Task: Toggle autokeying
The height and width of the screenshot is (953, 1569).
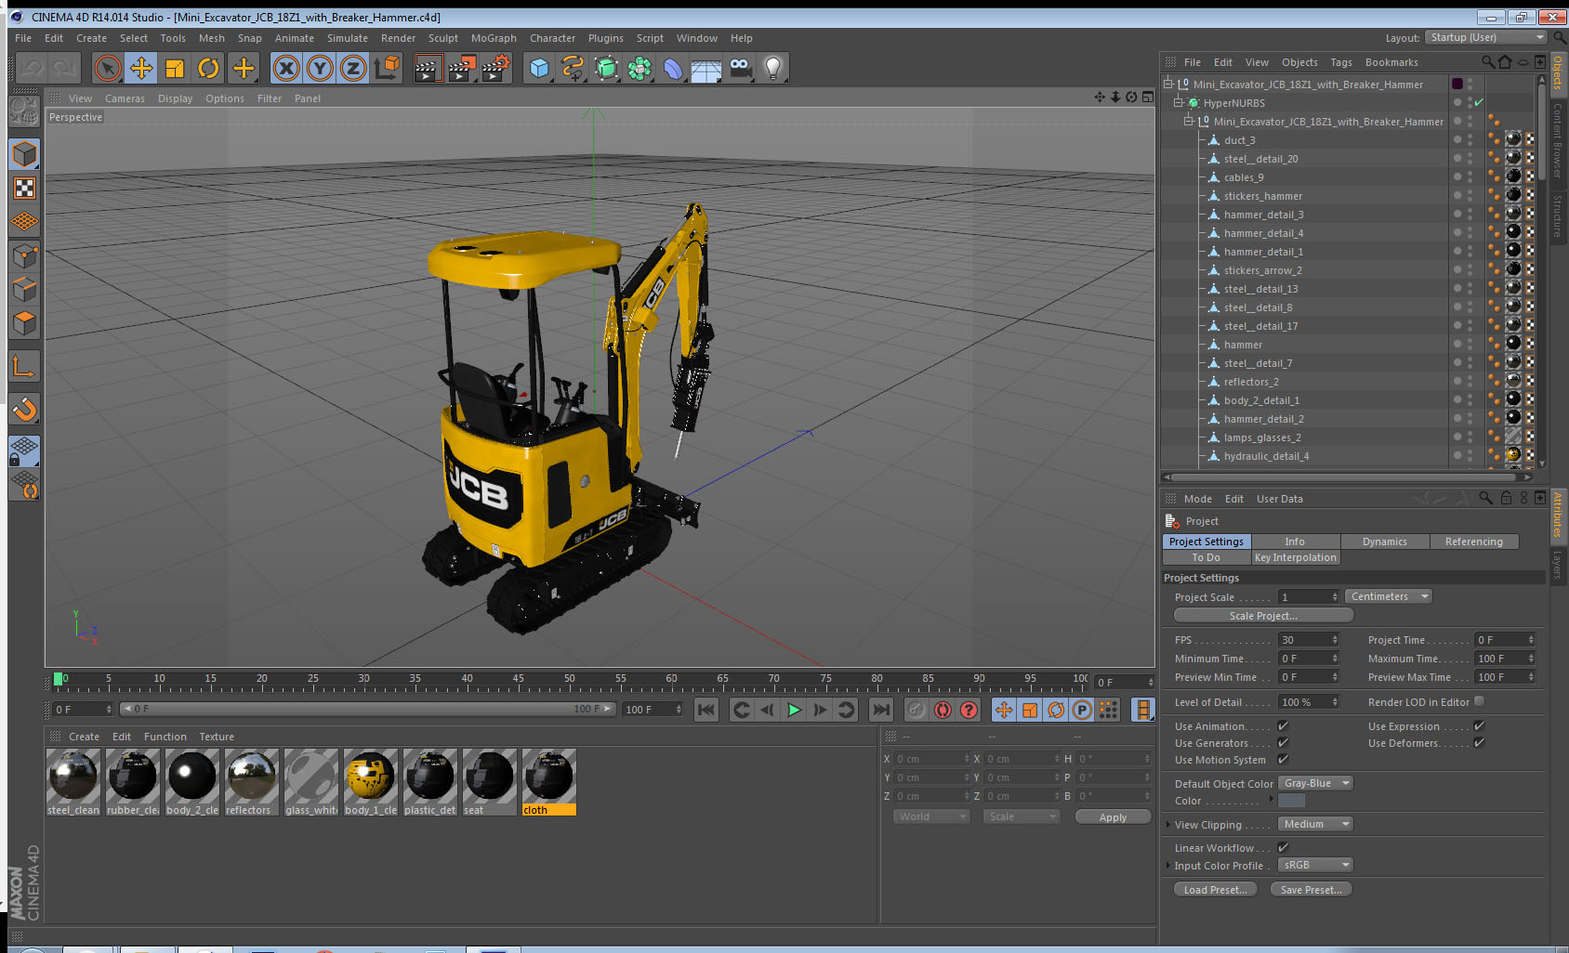Action: 943,711
